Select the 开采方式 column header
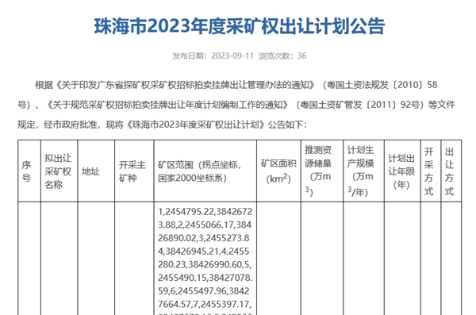476x315 pixels. (428, 171)
